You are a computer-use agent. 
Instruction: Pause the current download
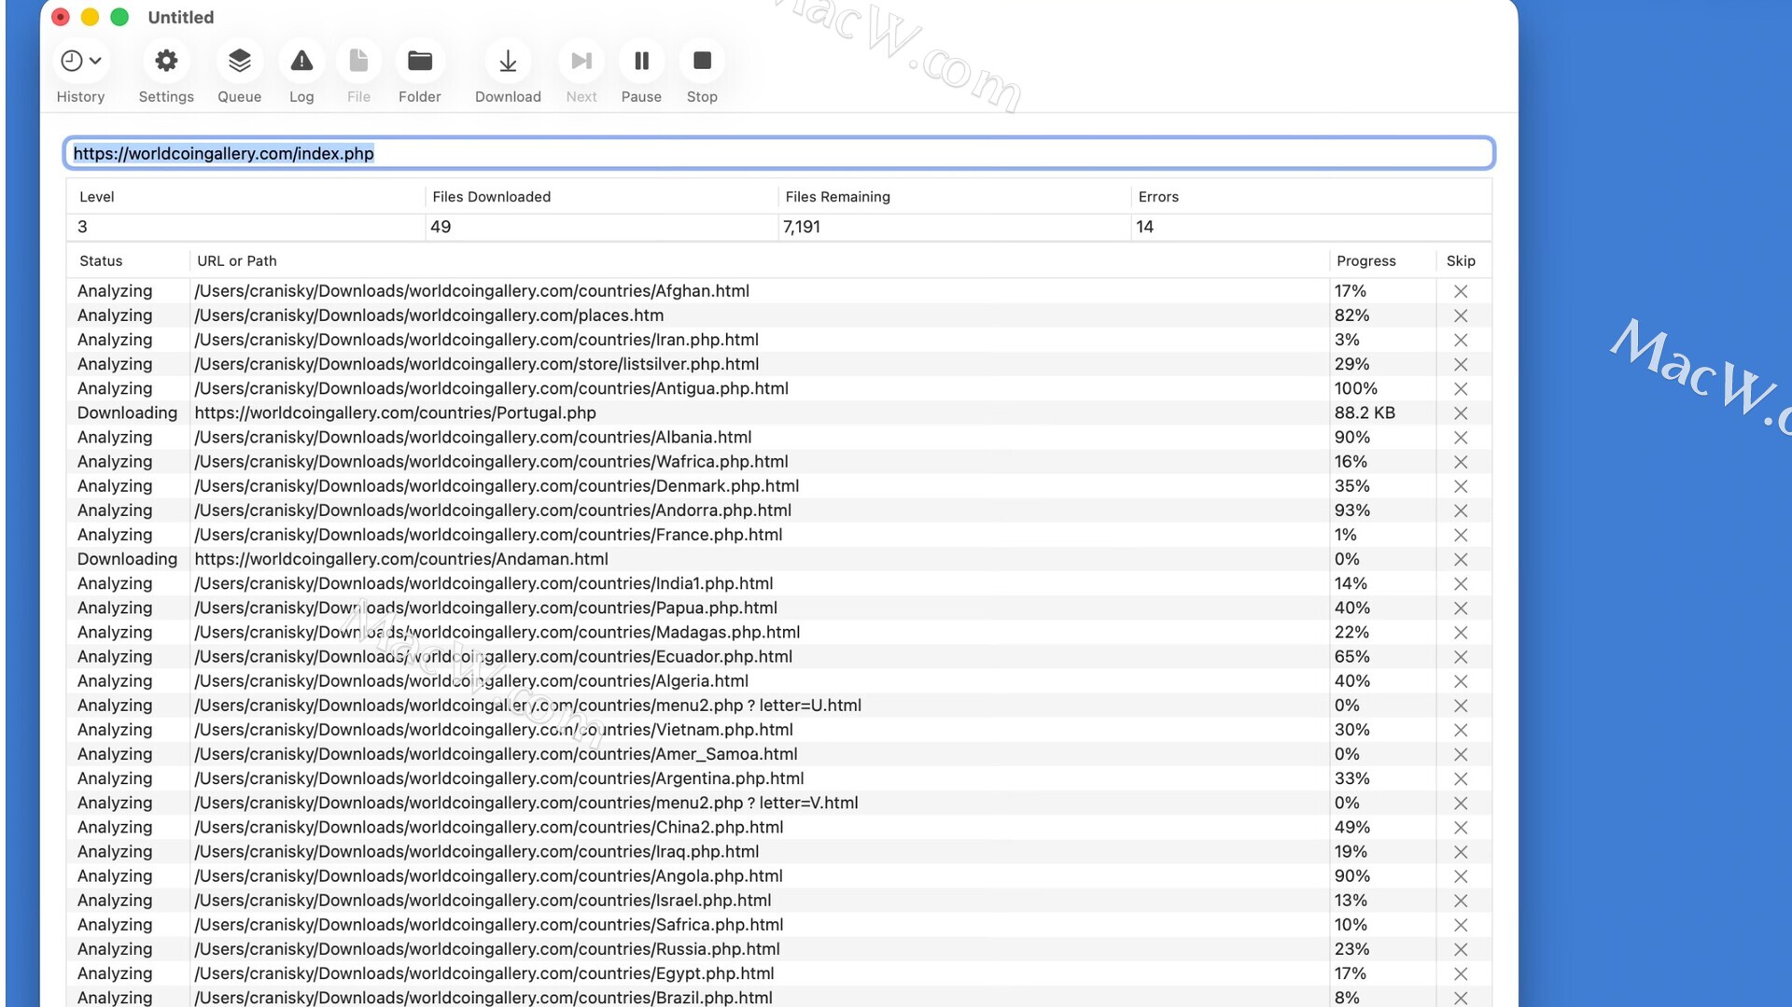pyautogui.click(x=641, y=62)
